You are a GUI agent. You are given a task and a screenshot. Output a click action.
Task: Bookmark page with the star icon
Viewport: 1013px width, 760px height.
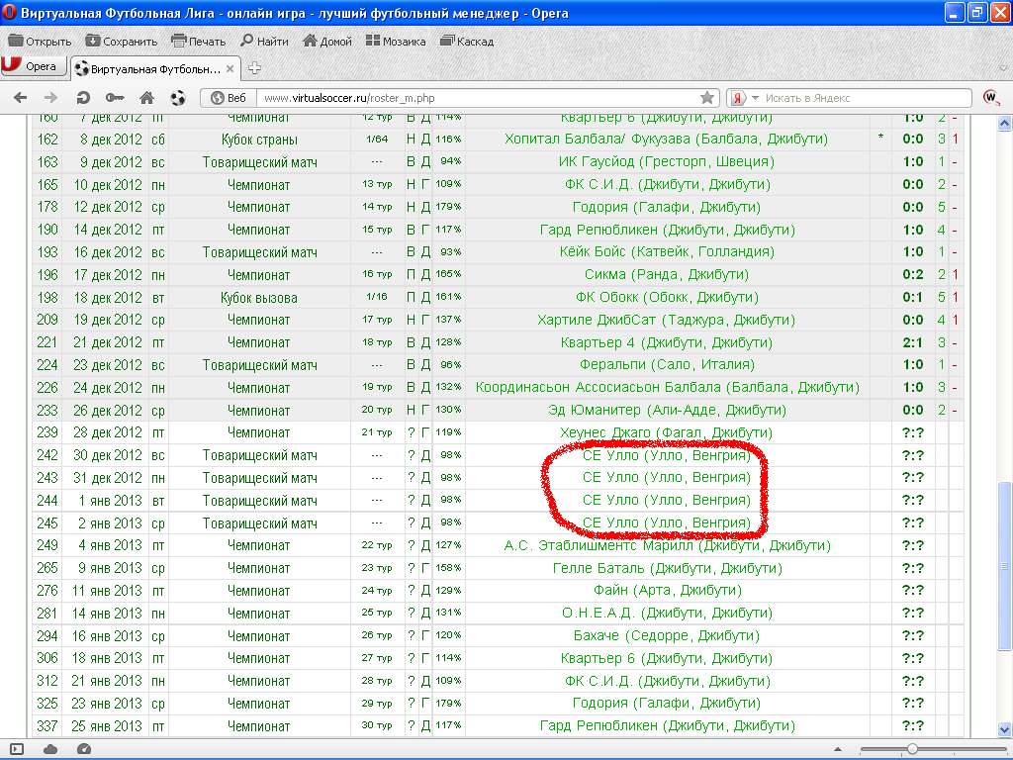pos(707,98)
